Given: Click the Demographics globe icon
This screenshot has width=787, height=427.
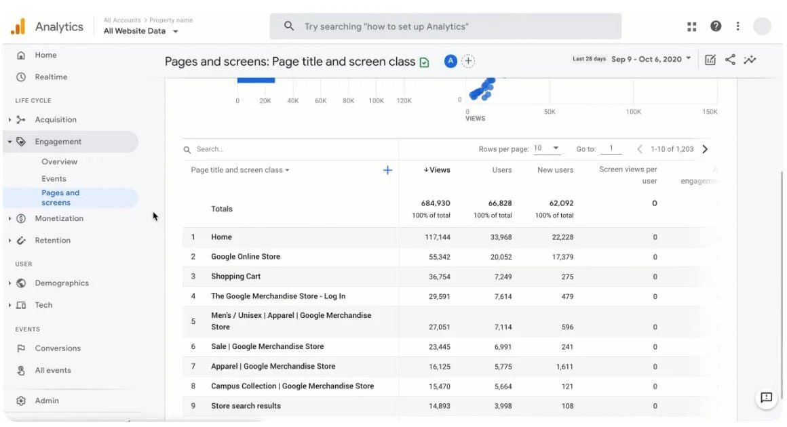Looking at the screenshot, I should click(x=21, y=283).
